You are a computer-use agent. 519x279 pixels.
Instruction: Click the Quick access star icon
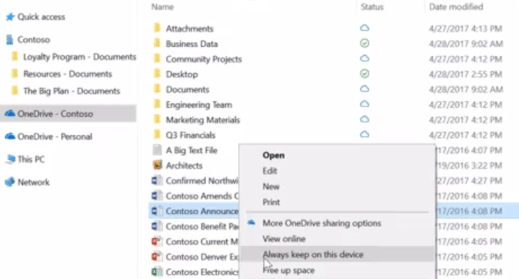(x=10, y=17)
